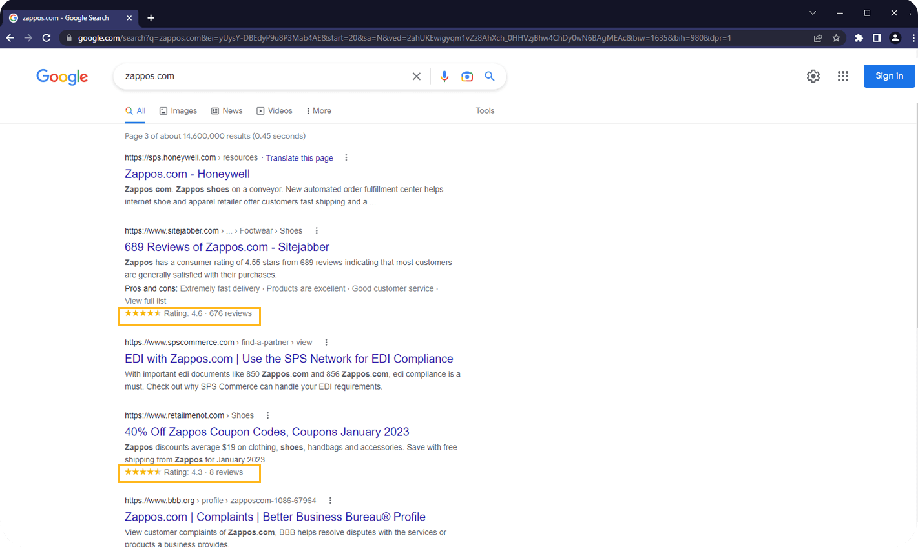This screenshot has height=547, width=918.
Task: Open the Chrome extensions puzzle icon
Action: click(x=859, y=38)
